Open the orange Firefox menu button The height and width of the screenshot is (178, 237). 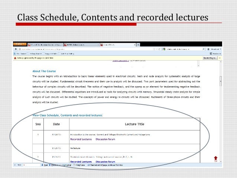(20, 44)
